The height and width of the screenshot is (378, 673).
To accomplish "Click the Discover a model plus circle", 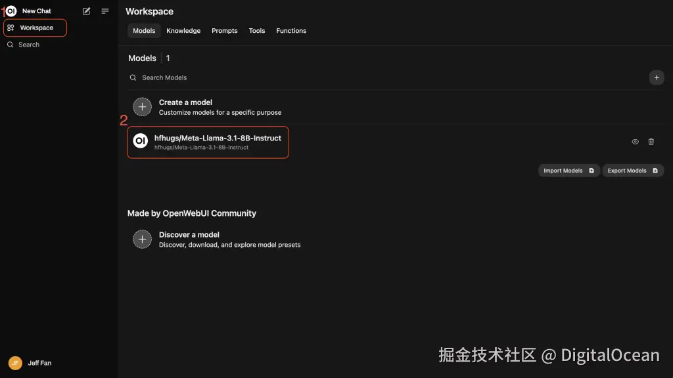I will pos(142,239).
